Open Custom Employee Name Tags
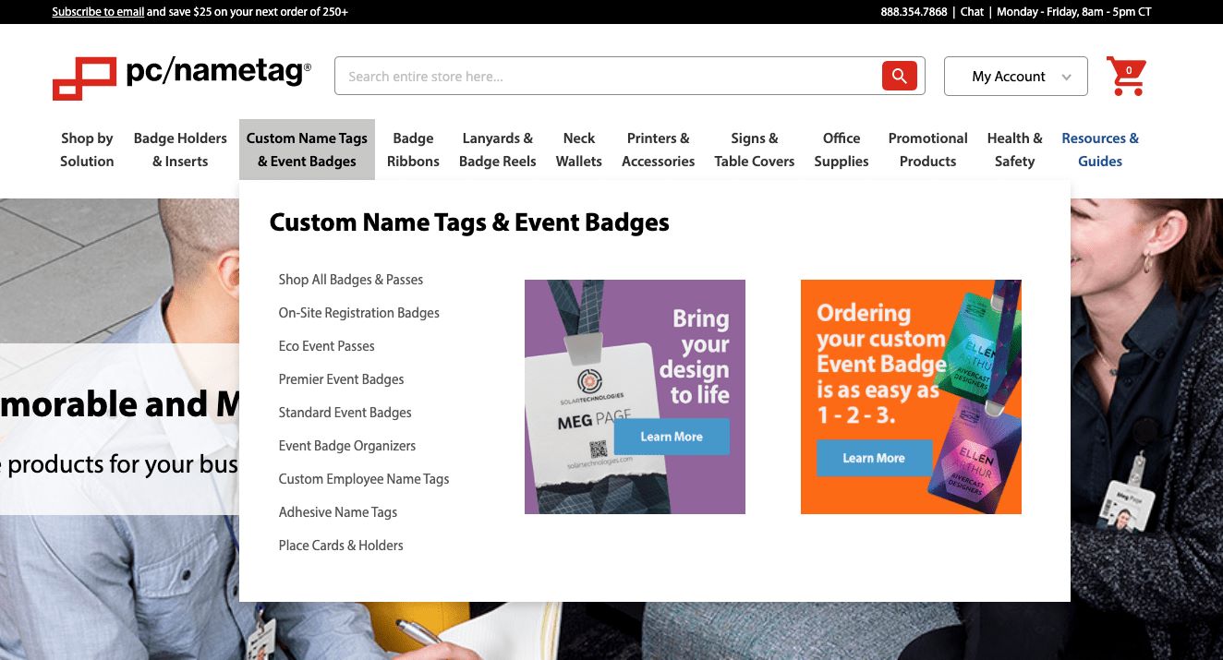 [364, 479]
